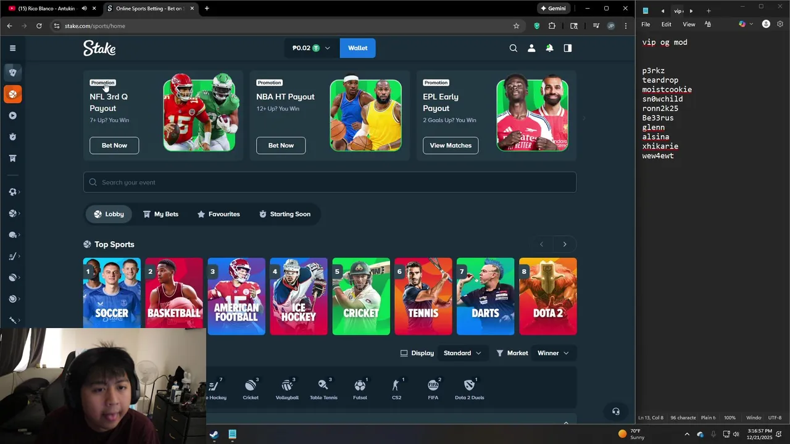Viewport: 790px width, 444px height.
Task: Open the Soccer top sport card
Action: point(112,297)
